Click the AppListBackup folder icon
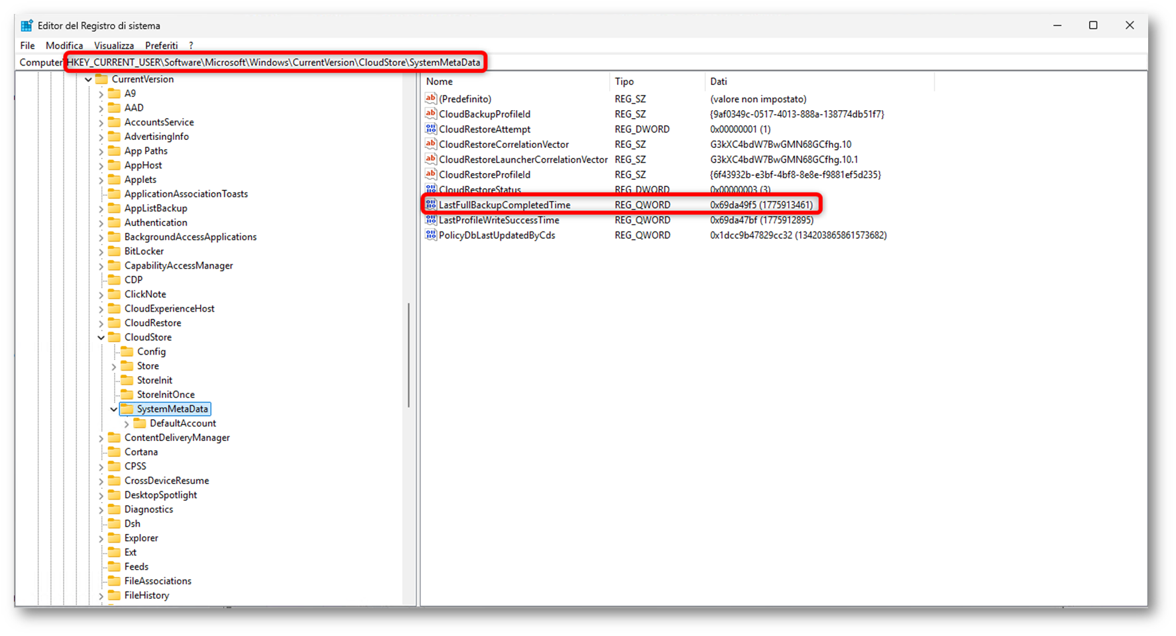Screen dimensions: 1176x636 tap(114, 208)
